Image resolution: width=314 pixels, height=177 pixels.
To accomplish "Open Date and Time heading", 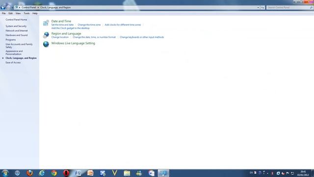I will click(61, 21).
